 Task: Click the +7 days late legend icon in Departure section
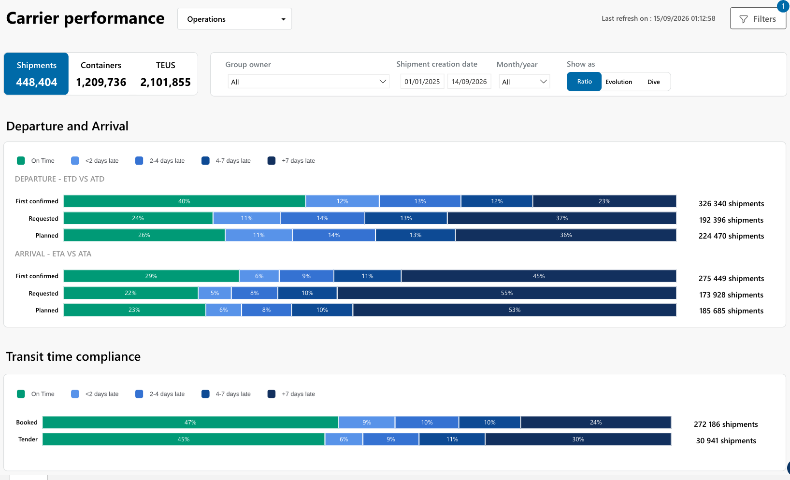pos(272,161)
